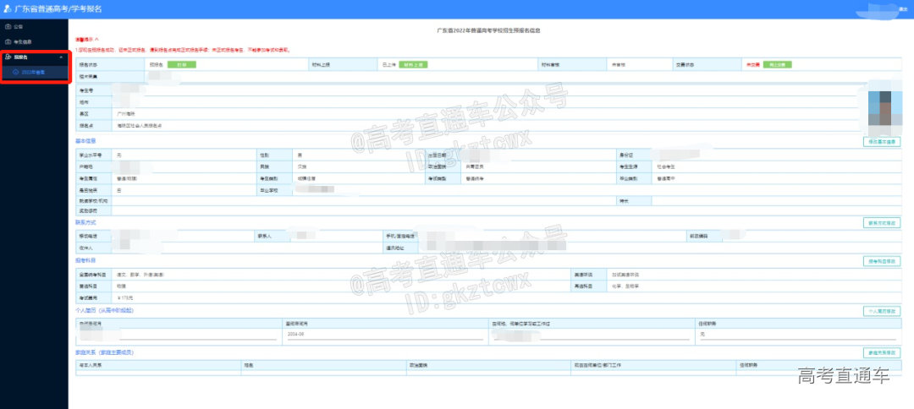The image size is (914, 409).
Task: Click the 联系方式 section heading
Action: tap(85, 223)
